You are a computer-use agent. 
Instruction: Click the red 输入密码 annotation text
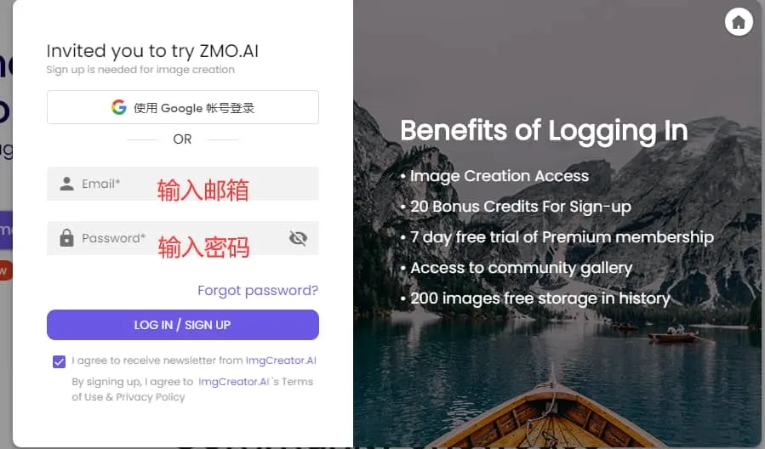[x=203, y=247]
